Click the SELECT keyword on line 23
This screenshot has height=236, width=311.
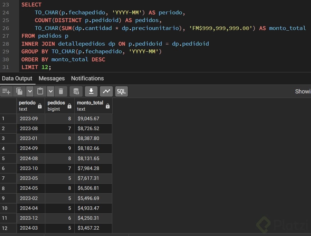coord(31,4)
